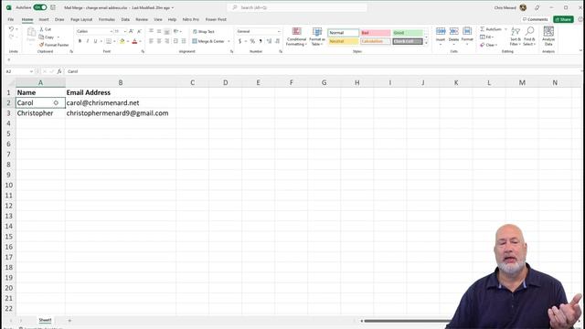
Task: Click the red font color button
Action: [x=134, y=41]
